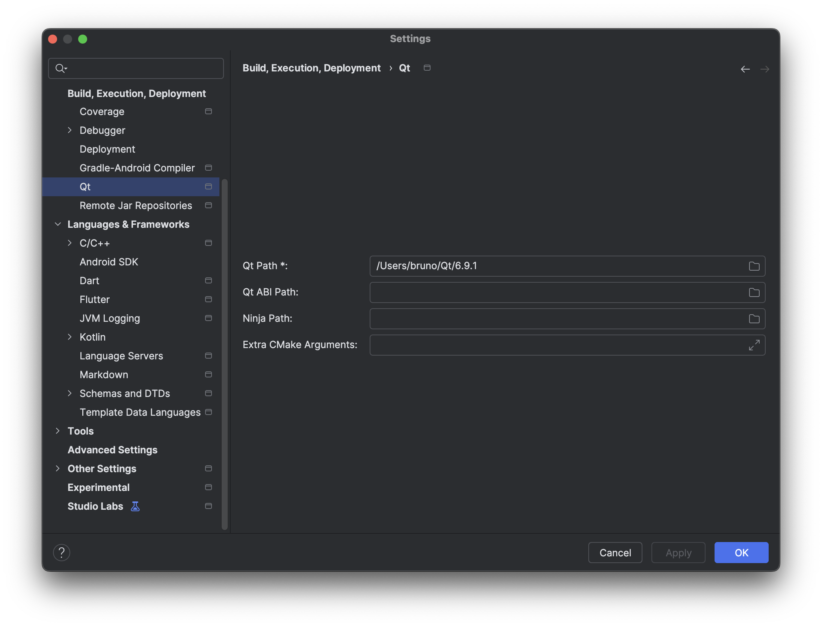Image resolution: width=822 pixels, height=627 pixels.
Task: Click folder icon in Qt Path field
Action: click(754, 266)
